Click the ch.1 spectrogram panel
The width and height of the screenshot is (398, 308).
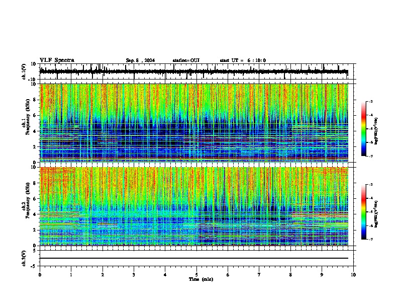click(194, 123)
